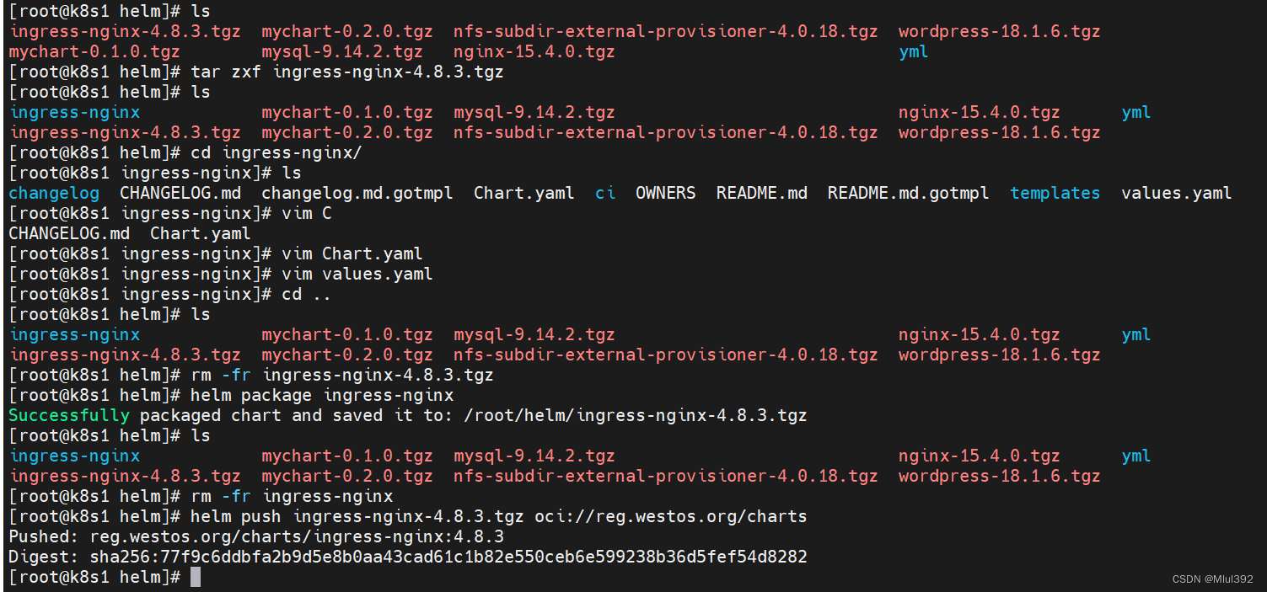1267x592 pixels.
Task: Click the 'README.md.gotmpl' file name
Action: tap(908, 193)
